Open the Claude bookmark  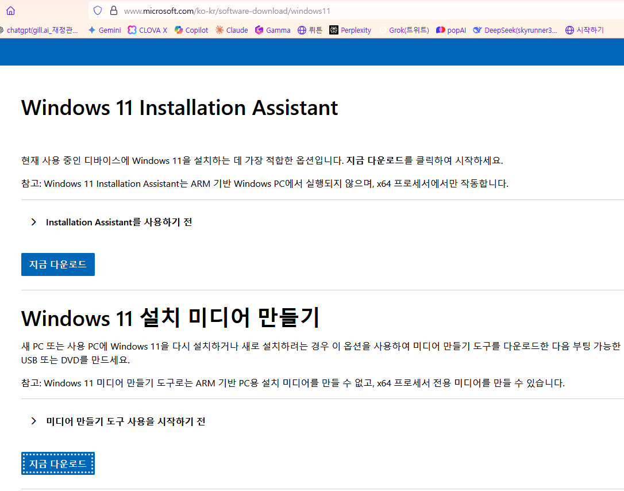232,30
